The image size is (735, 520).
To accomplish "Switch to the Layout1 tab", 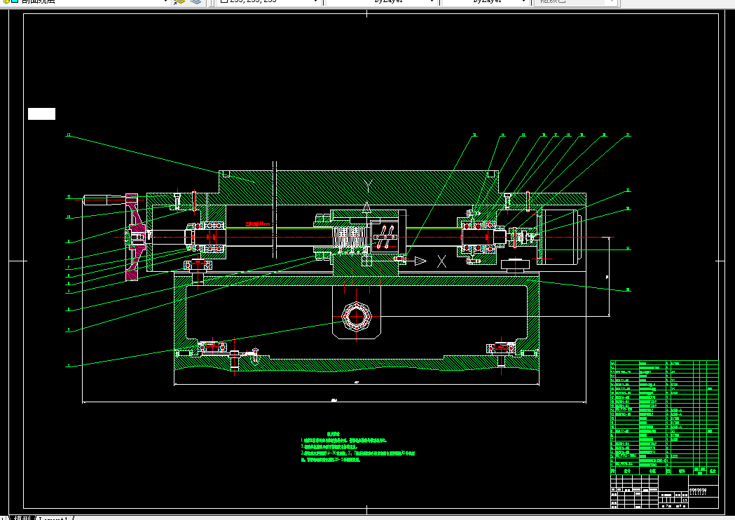I will (53, 518).
